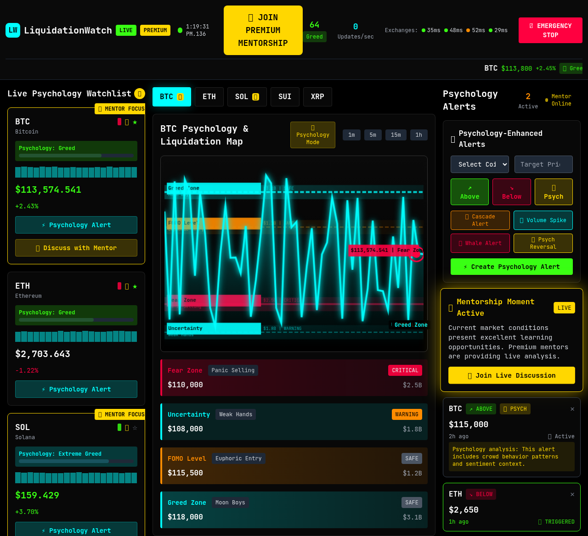This screenshot has height=536, width=588.
Task: Select the Above alert direction
Action: coord(469,192)
